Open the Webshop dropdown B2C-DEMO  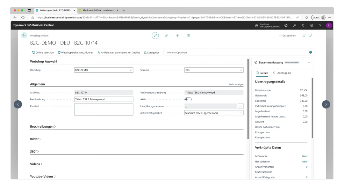104,70
